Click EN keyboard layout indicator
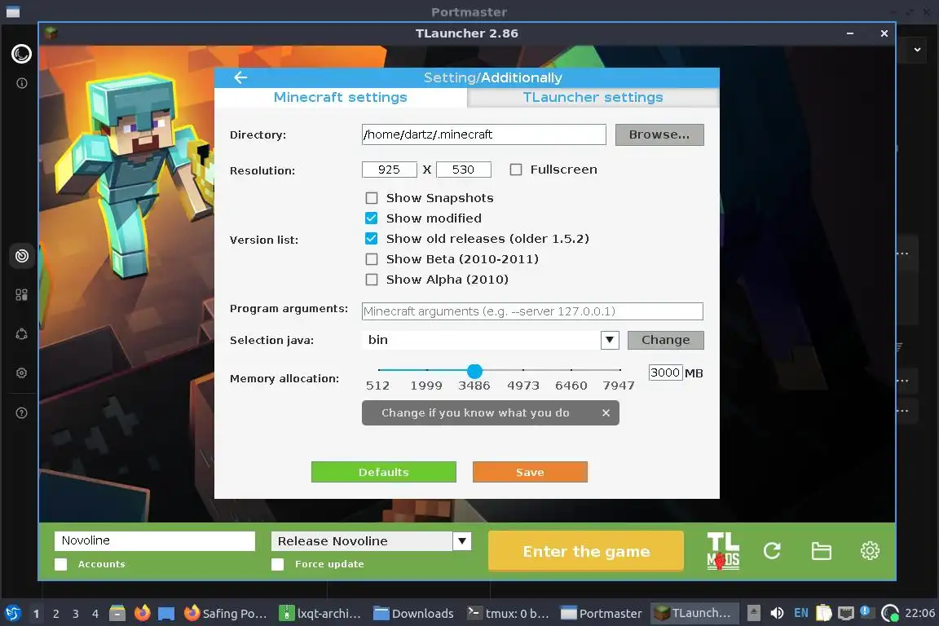 point(800,613)
